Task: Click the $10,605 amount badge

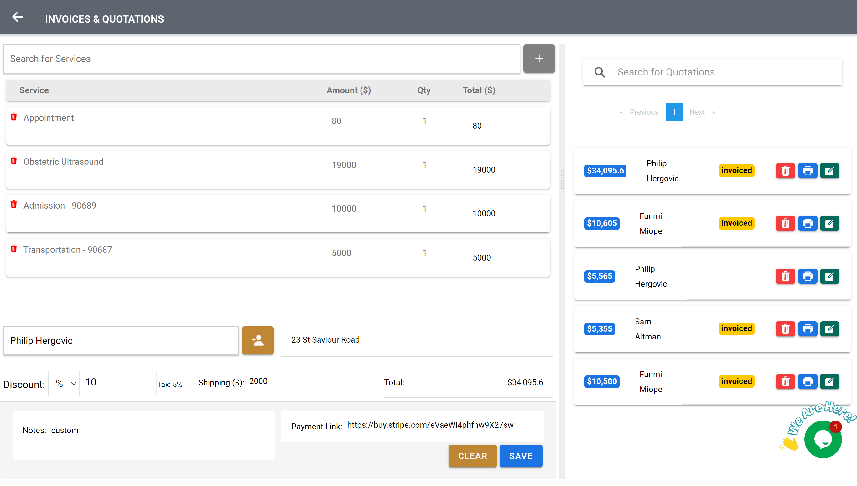Action: [602, 223]
